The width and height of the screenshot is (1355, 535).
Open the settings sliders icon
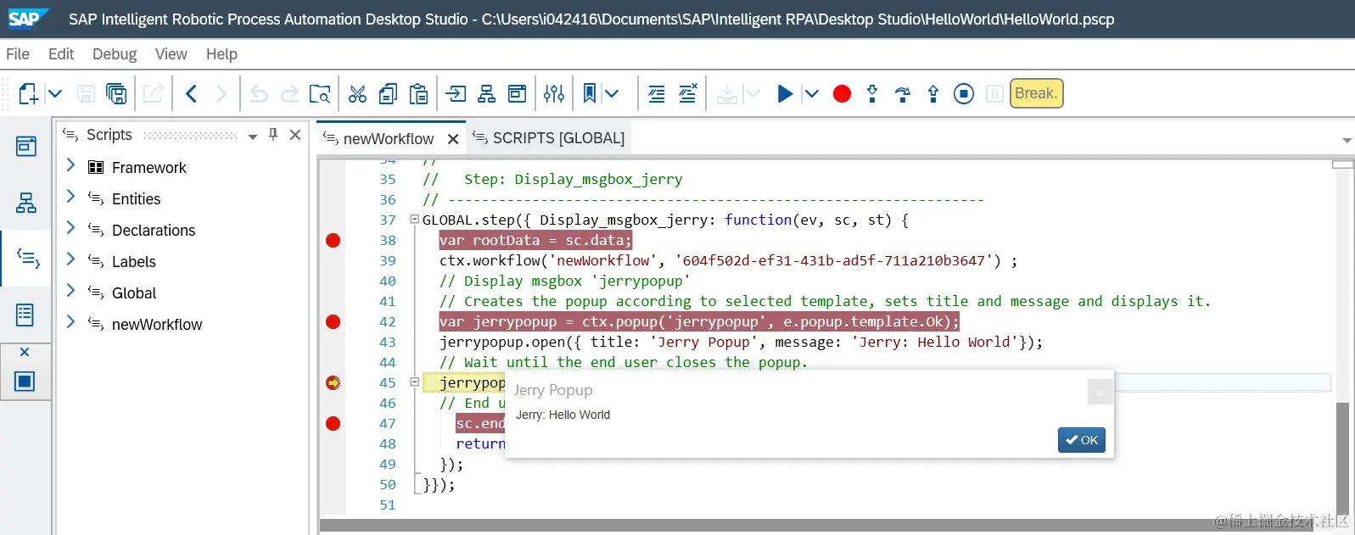point(554,93)
